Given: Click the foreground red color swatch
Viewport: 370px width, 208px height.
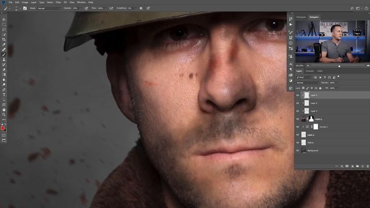Looking at the screenshot, I should pos(2,128).
